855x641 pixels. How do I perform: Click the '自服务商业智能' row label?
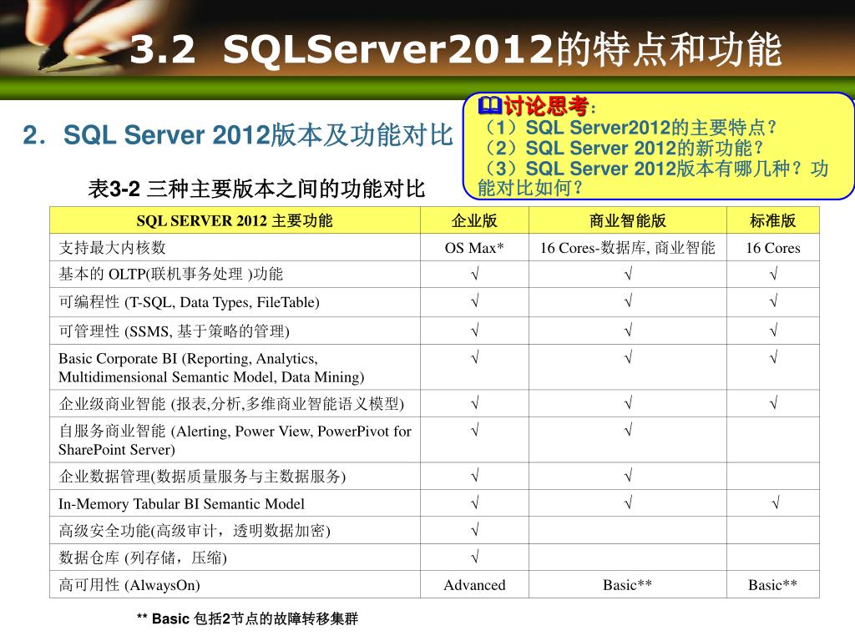(x=235, y=440)
